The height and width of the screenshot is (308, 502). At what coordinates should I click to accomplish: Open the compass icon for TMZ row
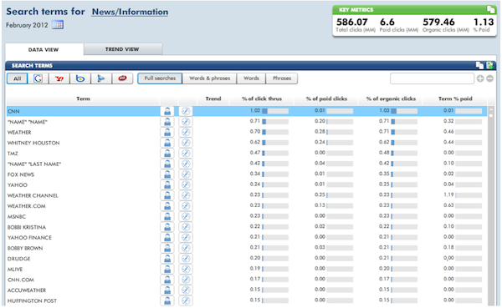(186, 154)
